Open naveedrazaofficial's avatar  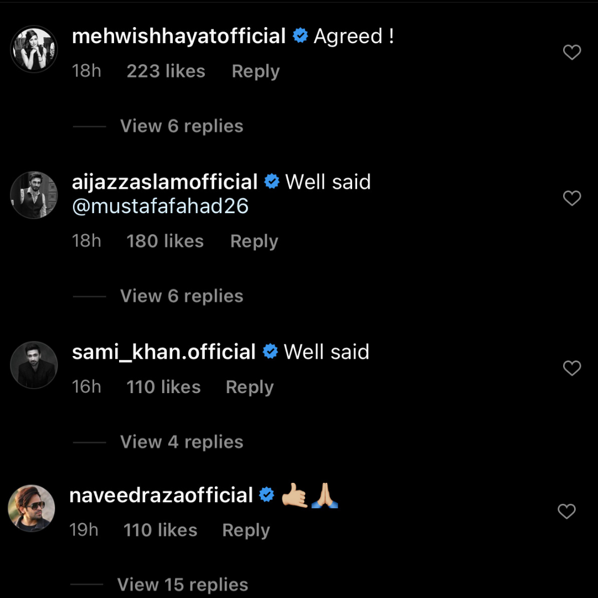[x=32, y=508]
